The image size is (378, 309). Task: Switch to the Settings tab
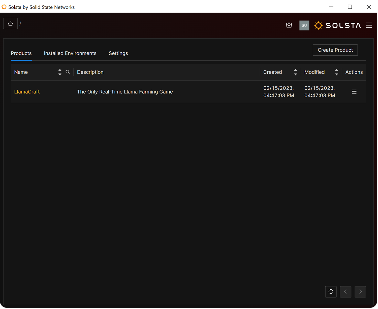pos(118,53)
